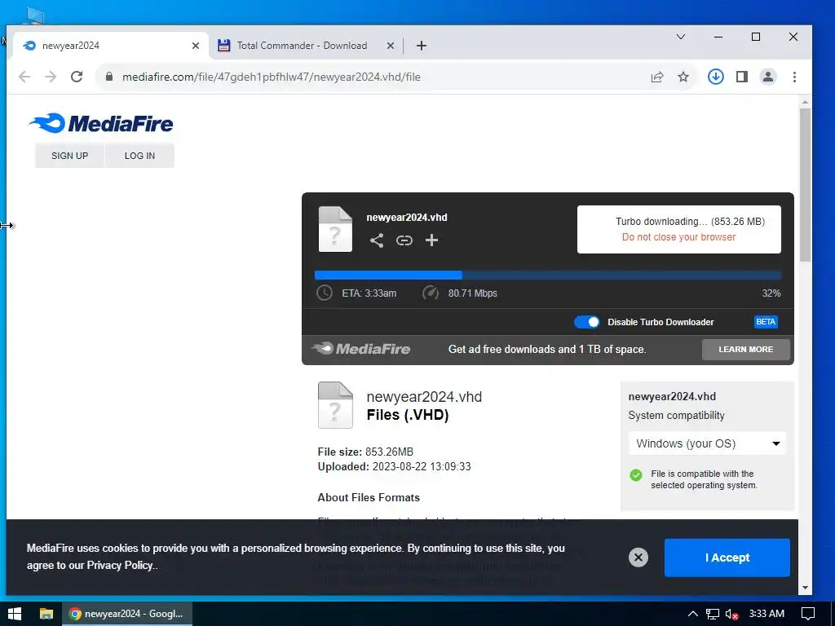This screenshot has width=835, height=626.
Task: Open Chrome's downloads bubble icon
Action: coord(716,77)
